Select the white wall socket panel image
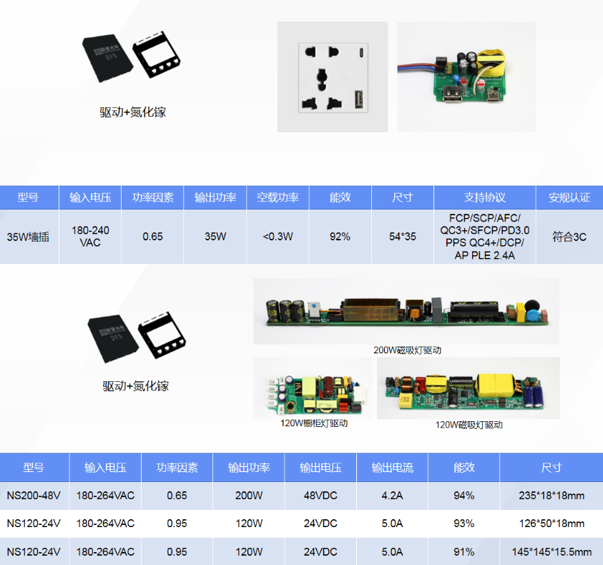The height and width of the screenshot is (565, 603). (x=332, y=77)
